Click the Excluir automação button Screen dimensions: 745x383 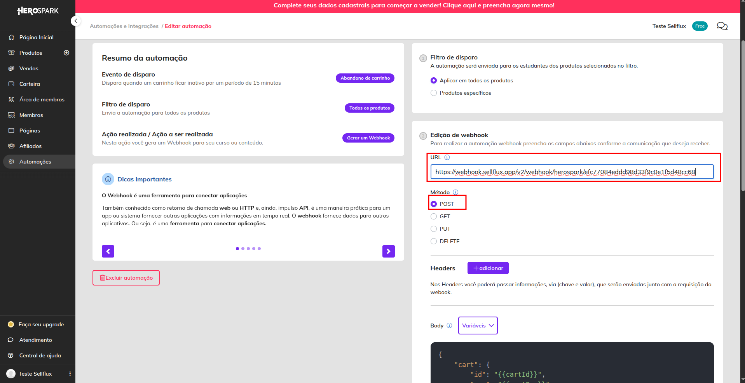click(126, 278)
